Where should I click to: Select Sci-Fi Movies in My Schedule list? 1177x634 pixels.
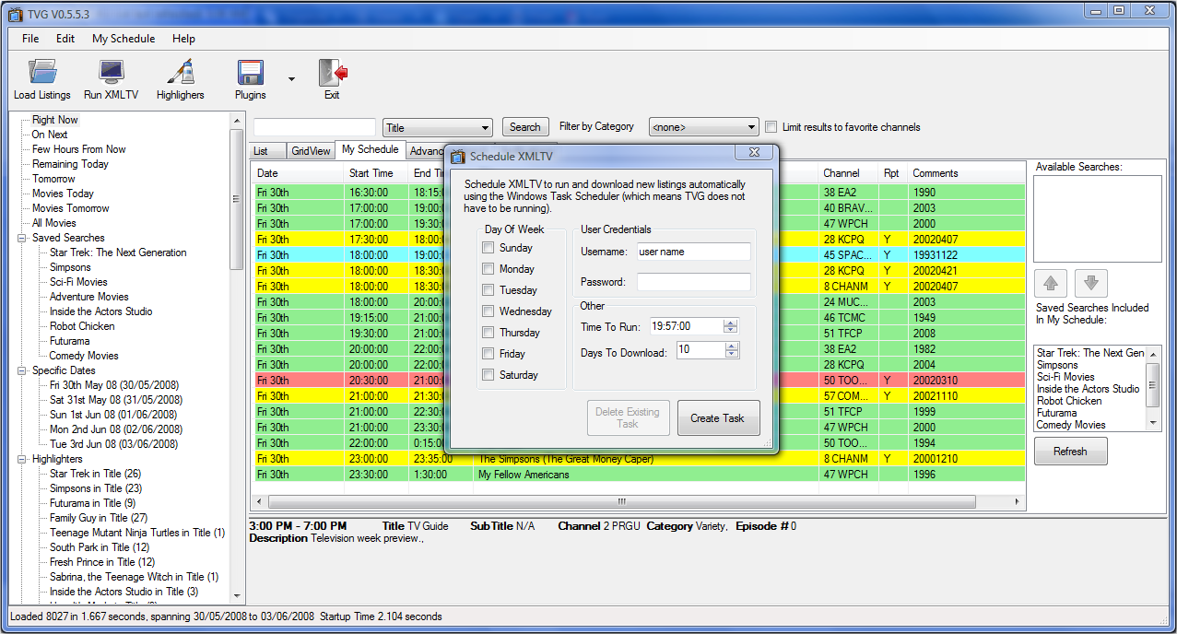click(x=1065, y=377)
